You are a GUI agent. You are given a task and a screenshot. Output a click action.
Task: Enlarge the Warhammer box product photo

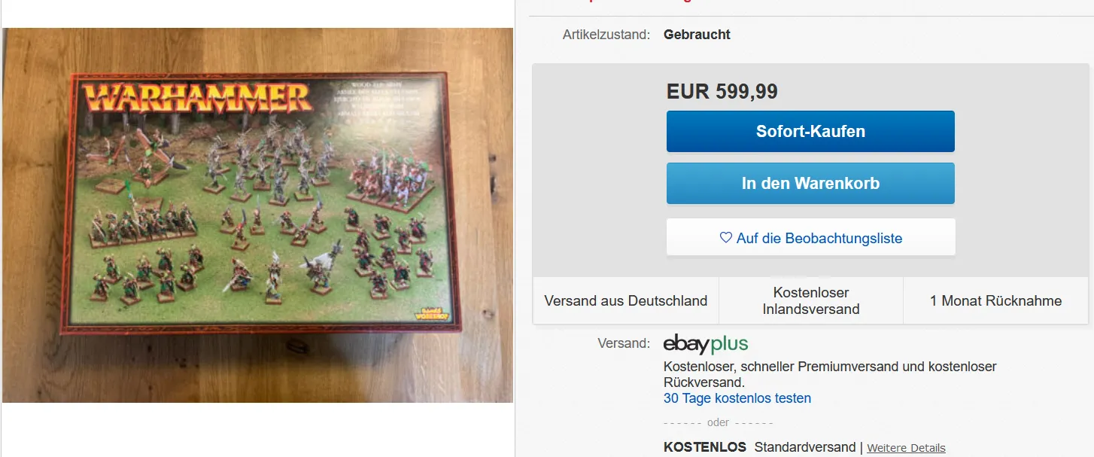pyautogui.click(x=257, y=215)
